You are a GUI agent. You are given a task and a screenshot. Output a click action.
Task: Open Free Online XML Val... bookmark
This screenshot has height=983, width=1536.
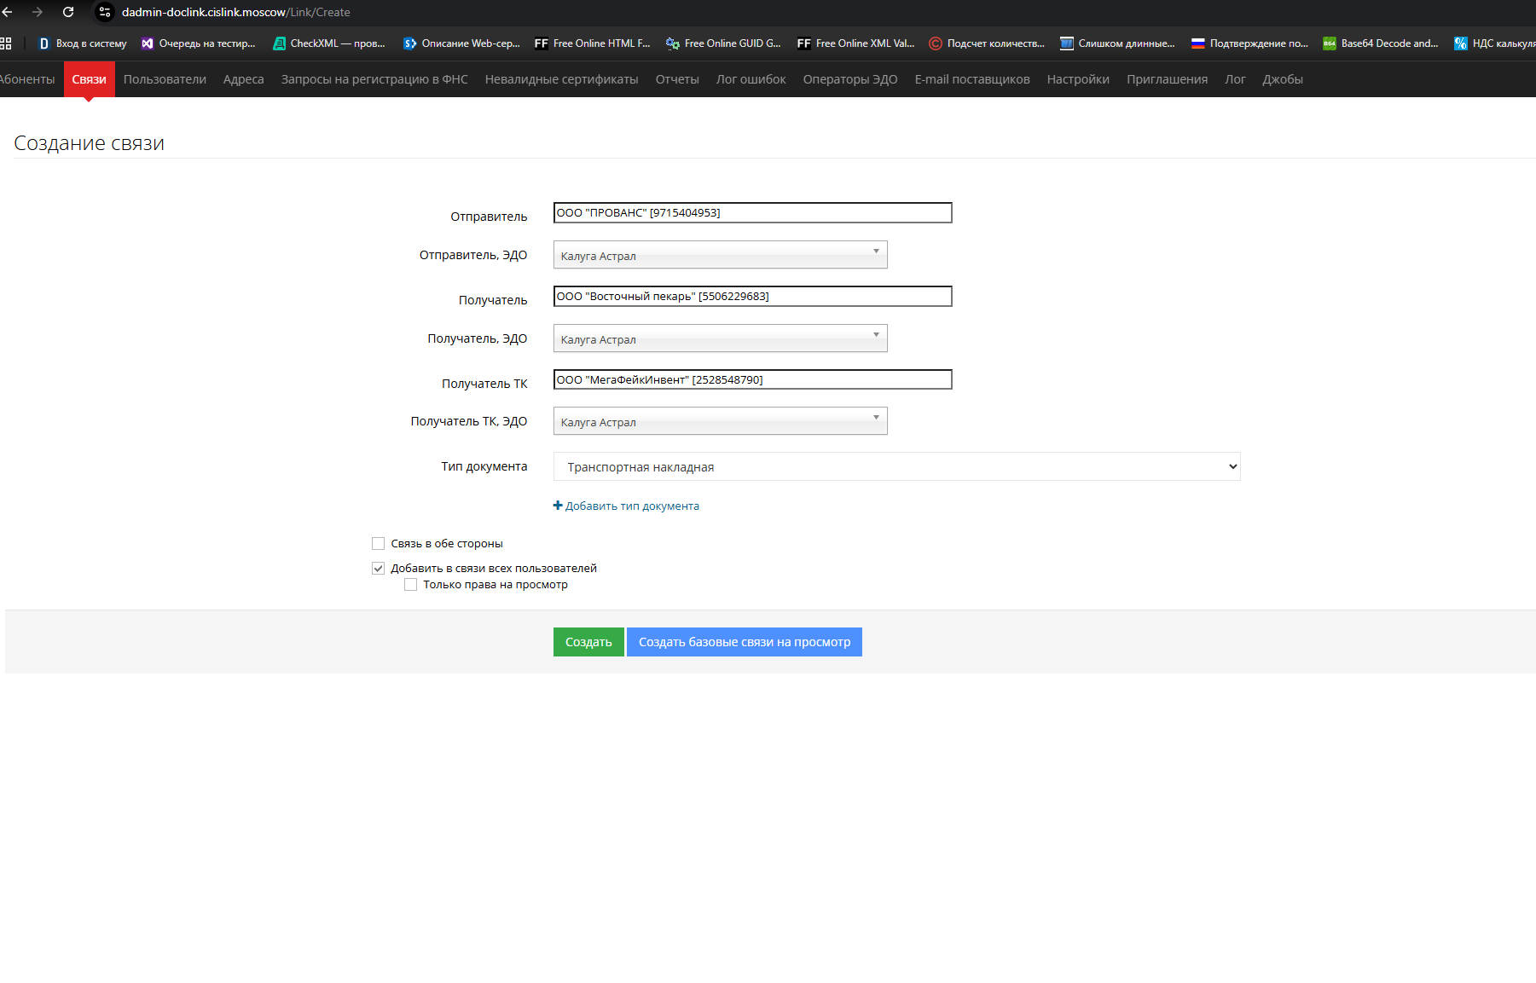point(855,43)
